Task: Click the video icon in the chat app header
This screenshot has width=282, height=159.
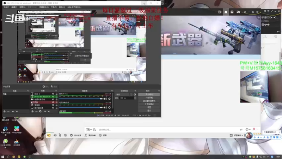Action: [220, 12]
